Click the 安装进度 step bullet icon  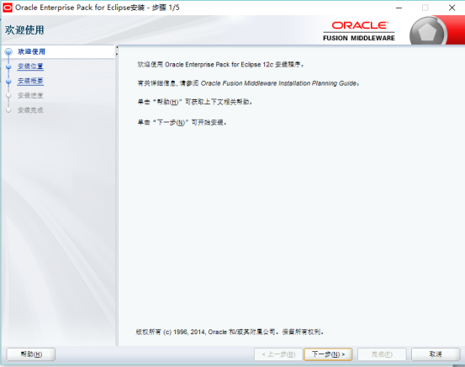(8, 96)
